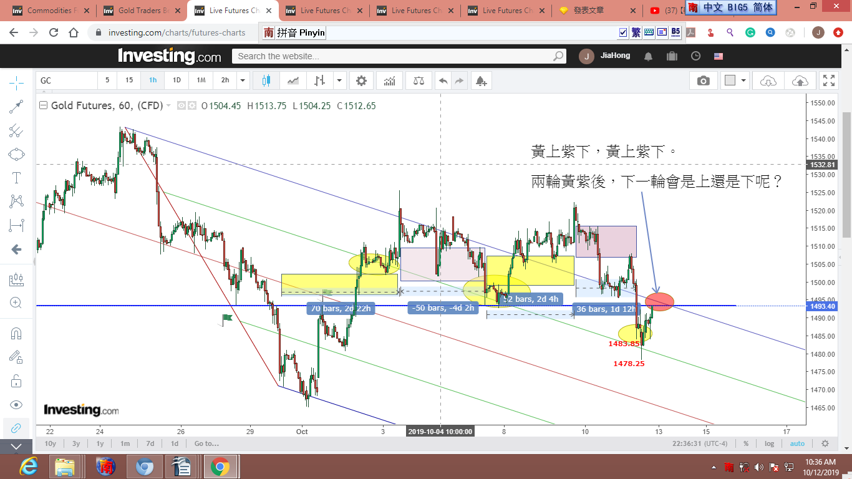The height and width of the screenshot is (479, 852).
Task: Select the bar chart style
Action: click(x=320, y=80)
